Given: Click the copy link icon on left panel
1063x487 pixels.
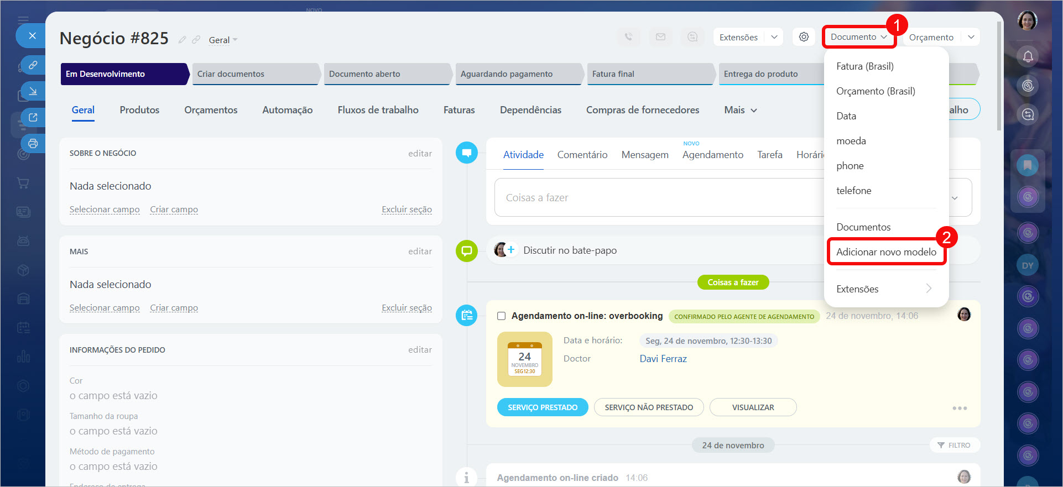Looking at the screenshot, I should click(x=33, y=65).
